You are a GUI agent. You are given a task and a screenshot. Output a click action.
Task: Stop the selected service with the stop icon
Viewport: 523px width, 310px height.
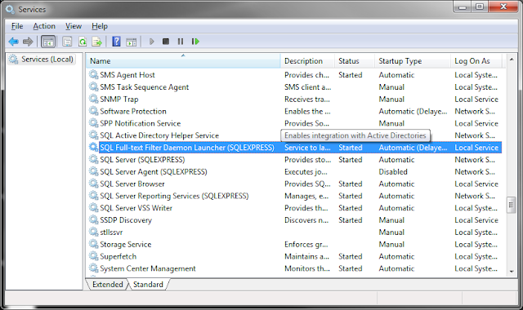tap(166, 42)
